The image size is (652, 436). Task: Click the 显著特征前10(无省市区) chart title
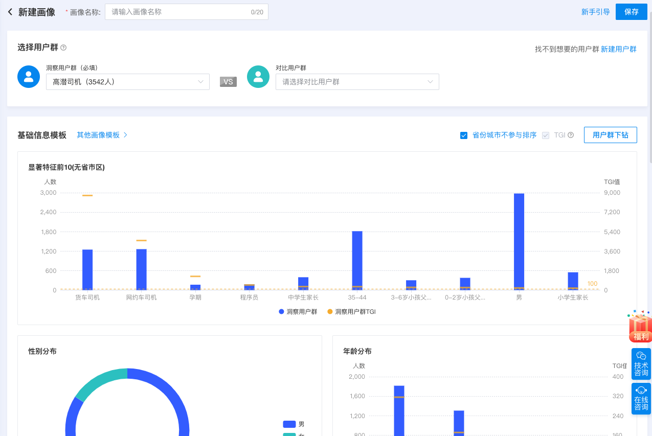click(x=66, y=167)
